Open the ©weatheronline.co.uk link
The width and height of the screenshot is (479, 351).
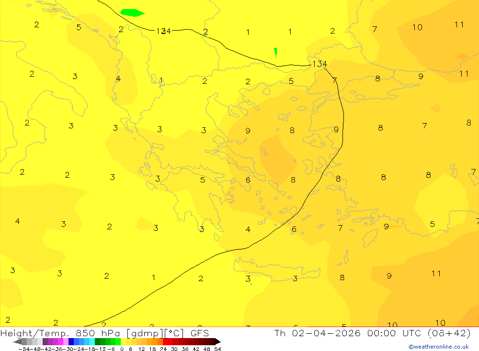pyautogui.click(x=438, y=347)
